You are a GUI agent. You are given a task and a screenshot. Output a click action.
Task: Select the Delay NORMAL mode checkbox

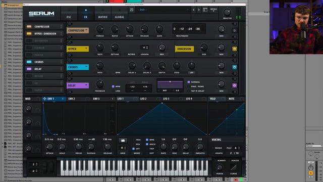click(188, 82)
